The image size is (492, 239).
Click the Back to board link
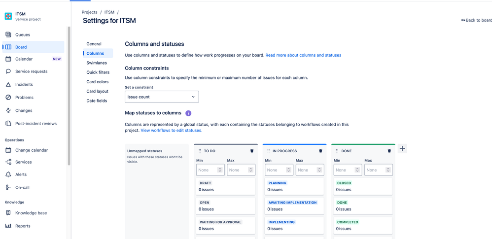[x=476, y=20]
